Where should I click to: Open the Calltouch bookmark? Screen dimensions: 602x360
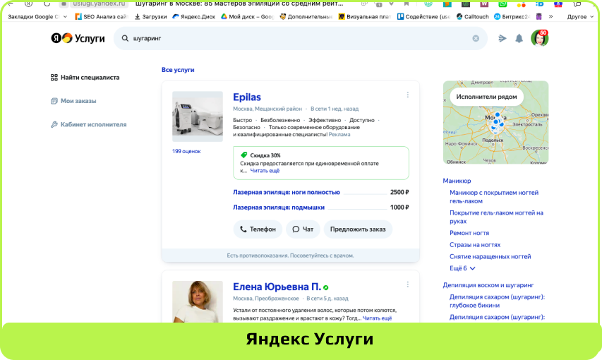(473, 16)
